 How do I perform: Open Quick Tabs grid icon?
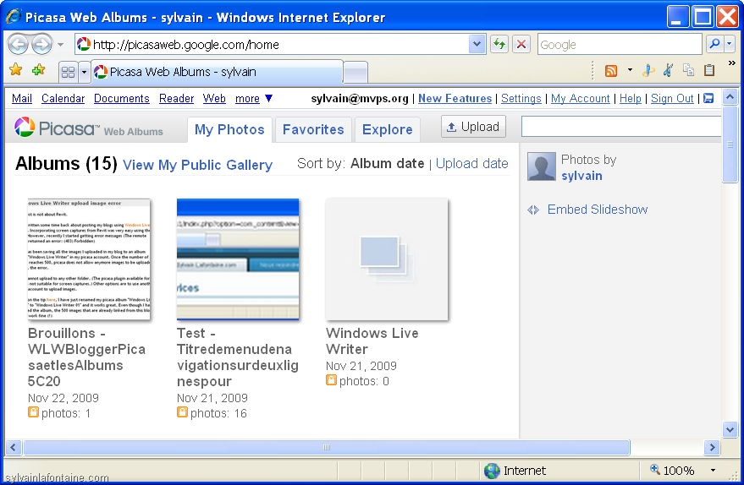[x=69, y=72]
